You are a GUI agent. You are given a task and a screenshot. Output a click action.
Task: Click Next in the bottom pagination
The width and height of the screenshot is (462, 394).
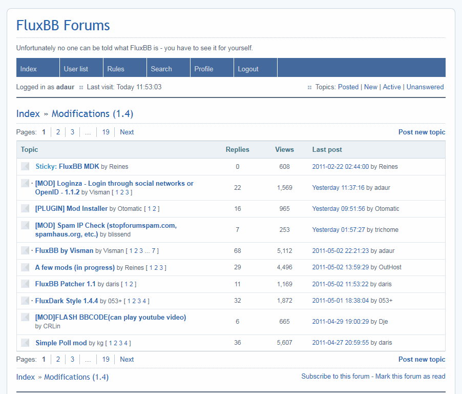127,360
